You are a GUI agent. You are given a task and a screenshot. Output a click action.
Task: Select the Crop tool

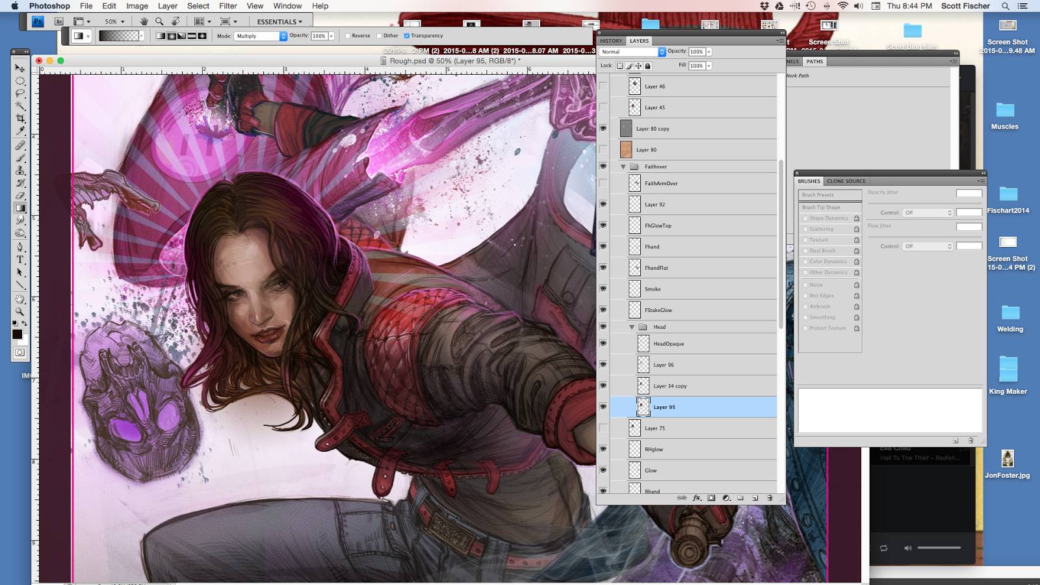click(x=20, y=118)
